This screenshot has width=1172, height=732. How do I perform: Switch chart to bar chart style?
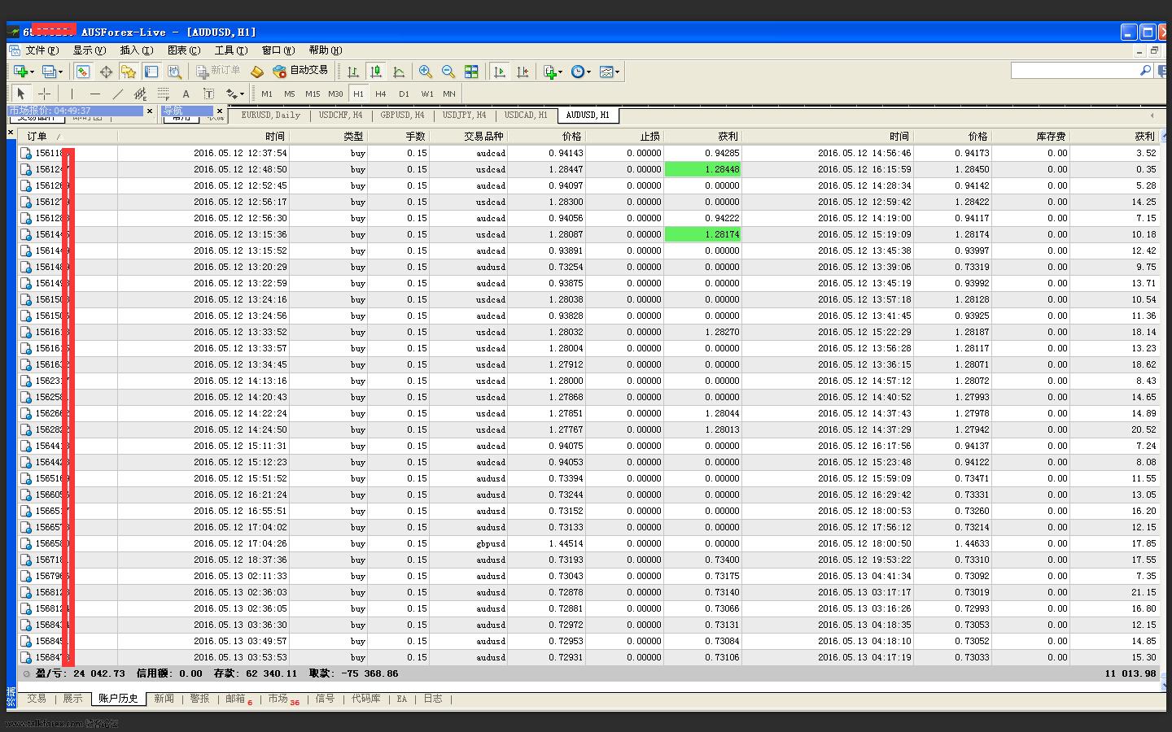[352, 72]
